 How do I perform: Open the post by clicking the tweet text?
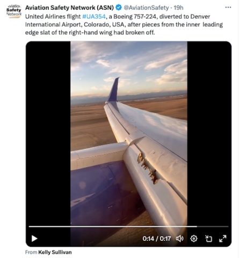(x=124, y=25)
